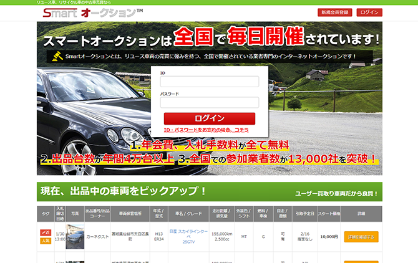Click the orange 人気 tag badge
Screen dimensions: 418x263
click(x=46, y=241)
